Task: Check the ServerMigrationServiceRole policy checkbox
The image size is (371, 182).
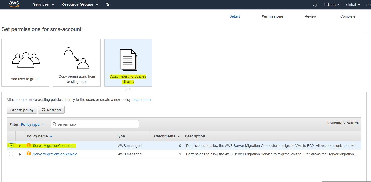Action: pos(11,154)
